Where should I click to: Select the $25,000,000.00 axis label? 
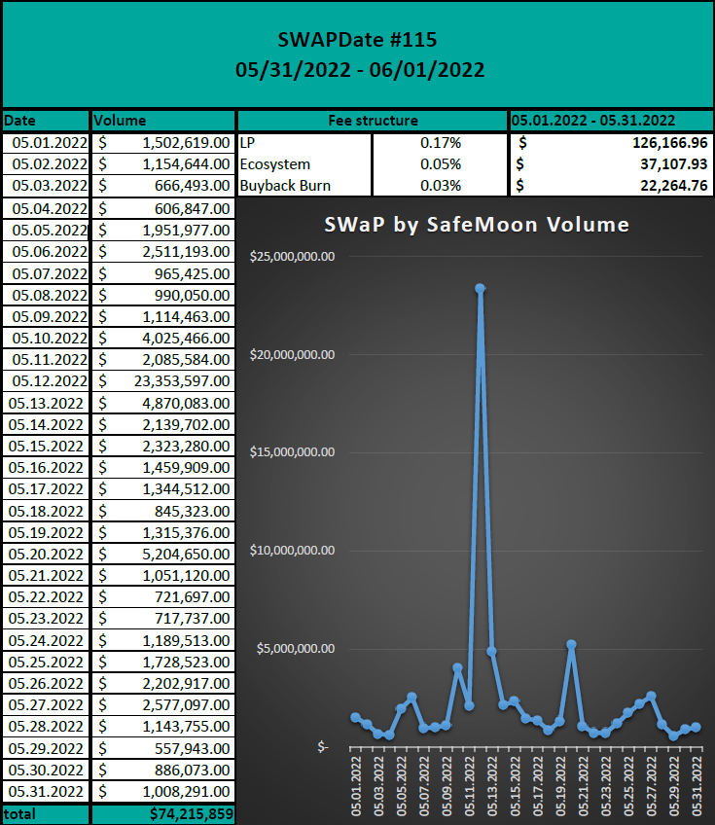coord(292,257)
